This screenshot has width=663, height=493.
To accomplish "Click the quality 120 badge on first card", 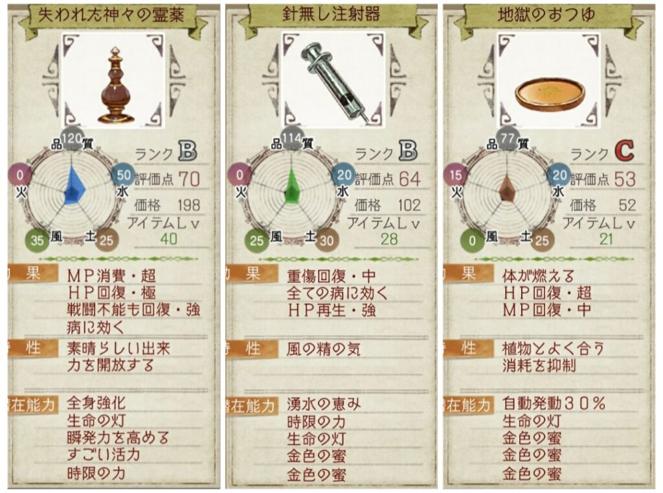I will [71, 137].
